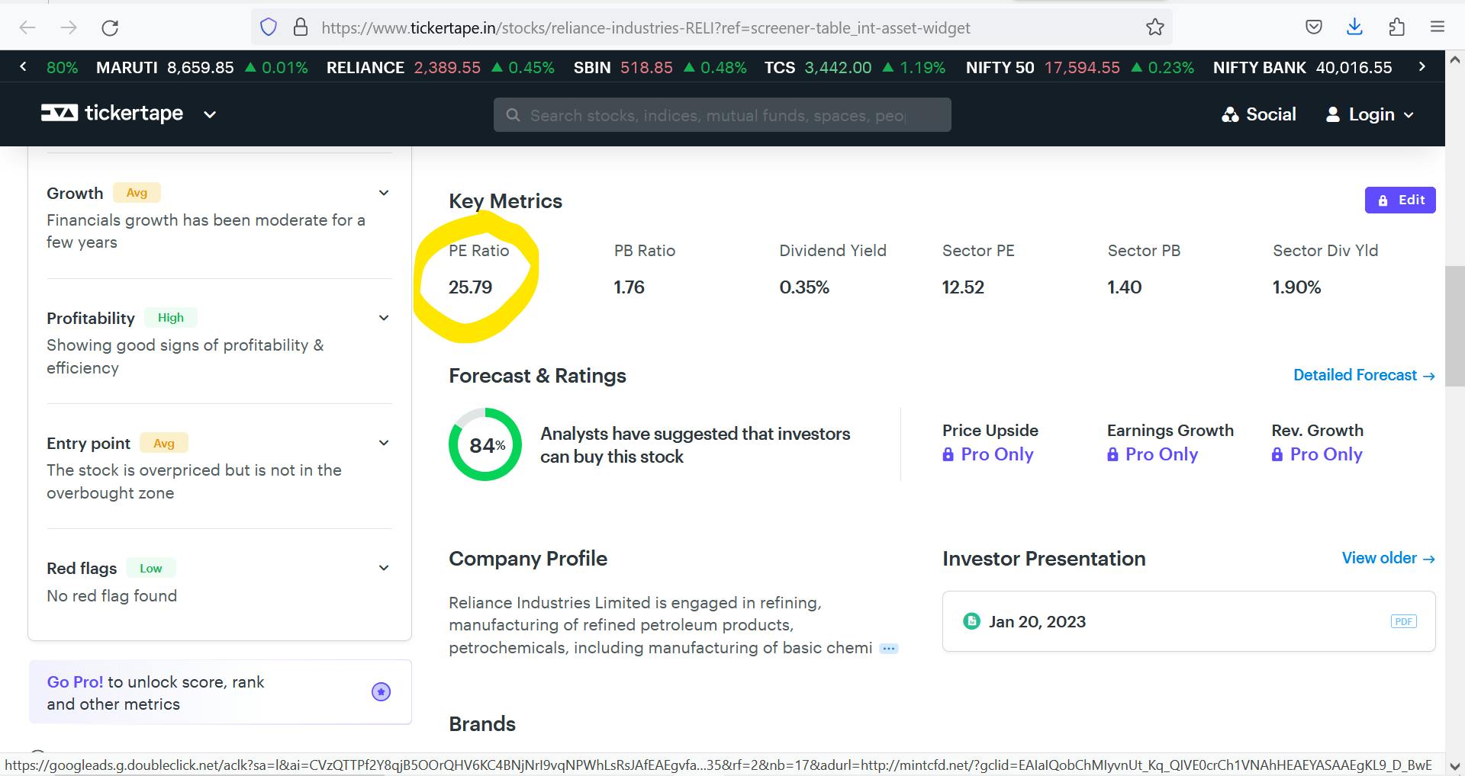This screenshot has height=776, width=1465.
Task: Open Detailed Forecast link
Action: coord(1364,375)
